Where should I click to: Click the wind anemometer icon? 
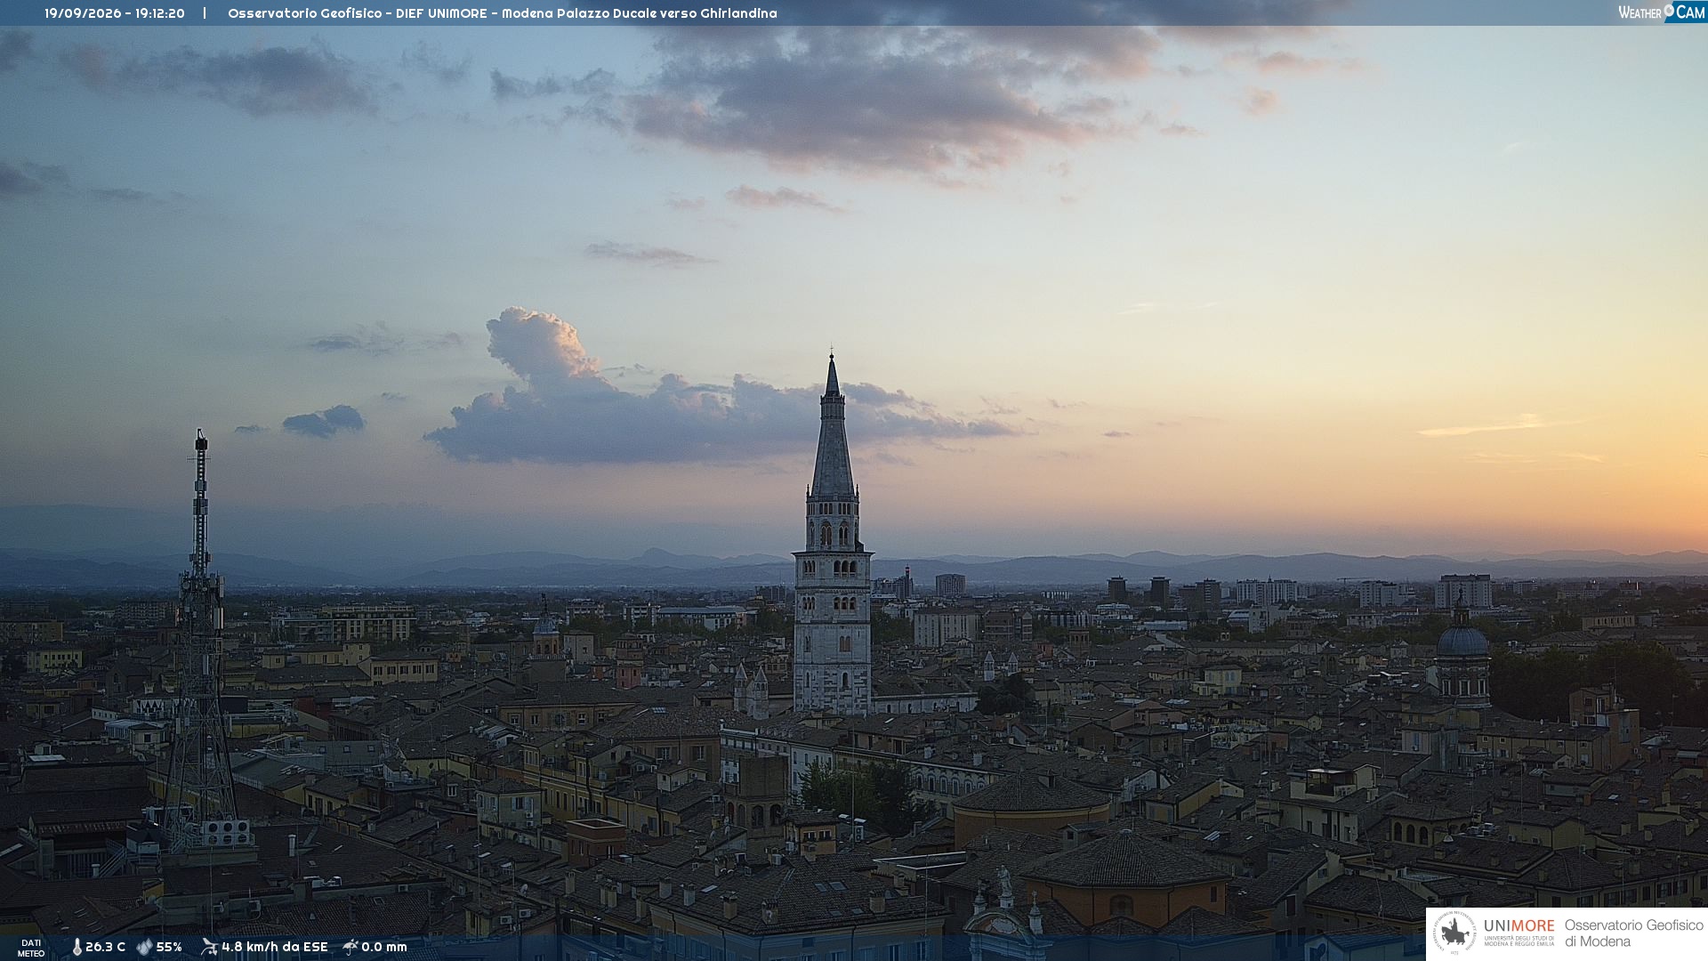[209, 947]
